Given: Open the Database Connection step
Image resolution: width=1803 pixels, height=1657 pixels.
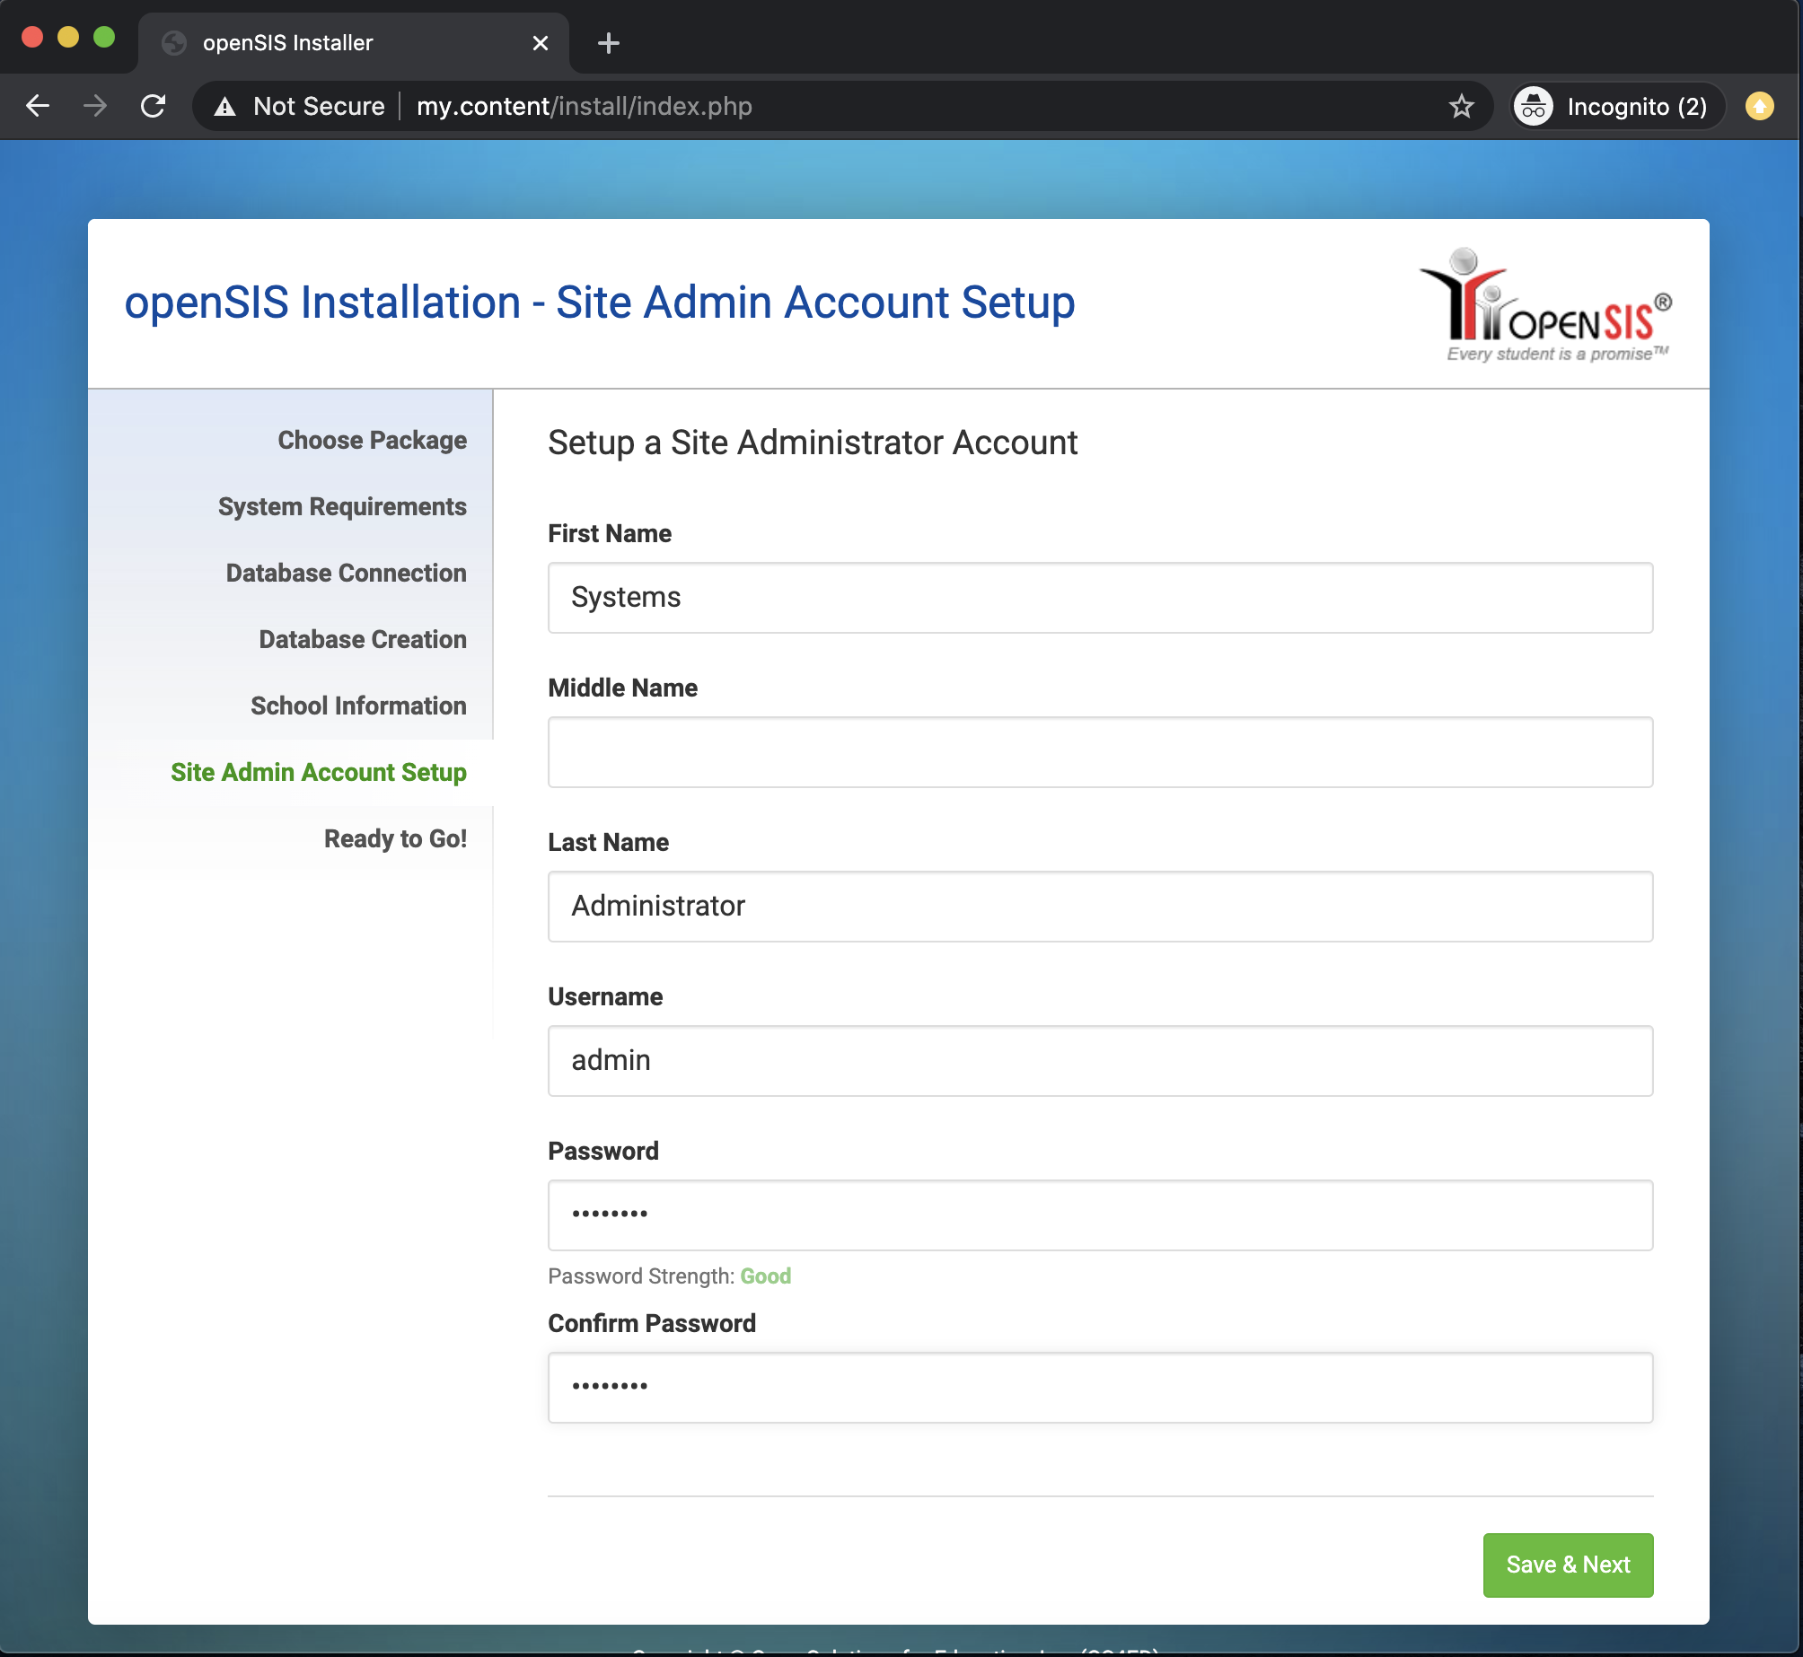Looking at the screenshot, I should coord(346,573).
